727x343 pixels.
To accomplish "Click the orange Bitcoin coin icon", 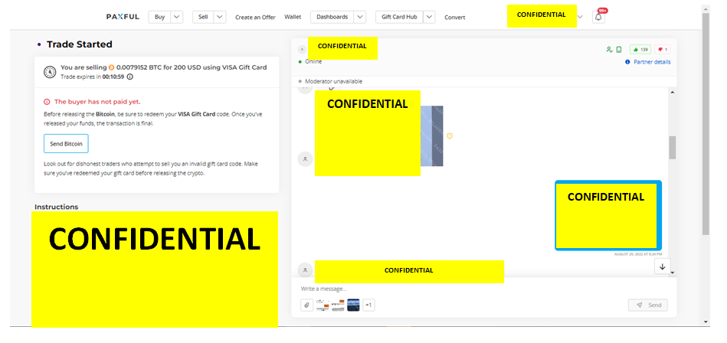I will pos(111,67).
